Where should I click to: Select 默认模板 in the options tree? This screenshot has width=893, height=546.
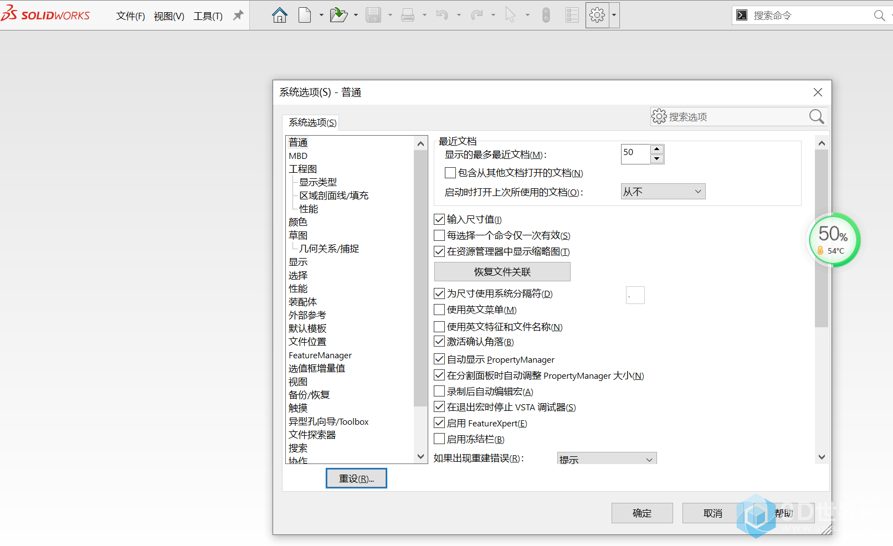coord(307,328)
